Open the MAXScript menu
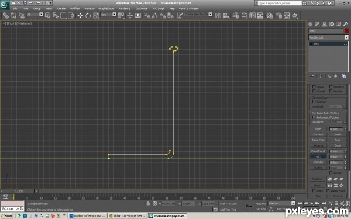 pos(158,9)
